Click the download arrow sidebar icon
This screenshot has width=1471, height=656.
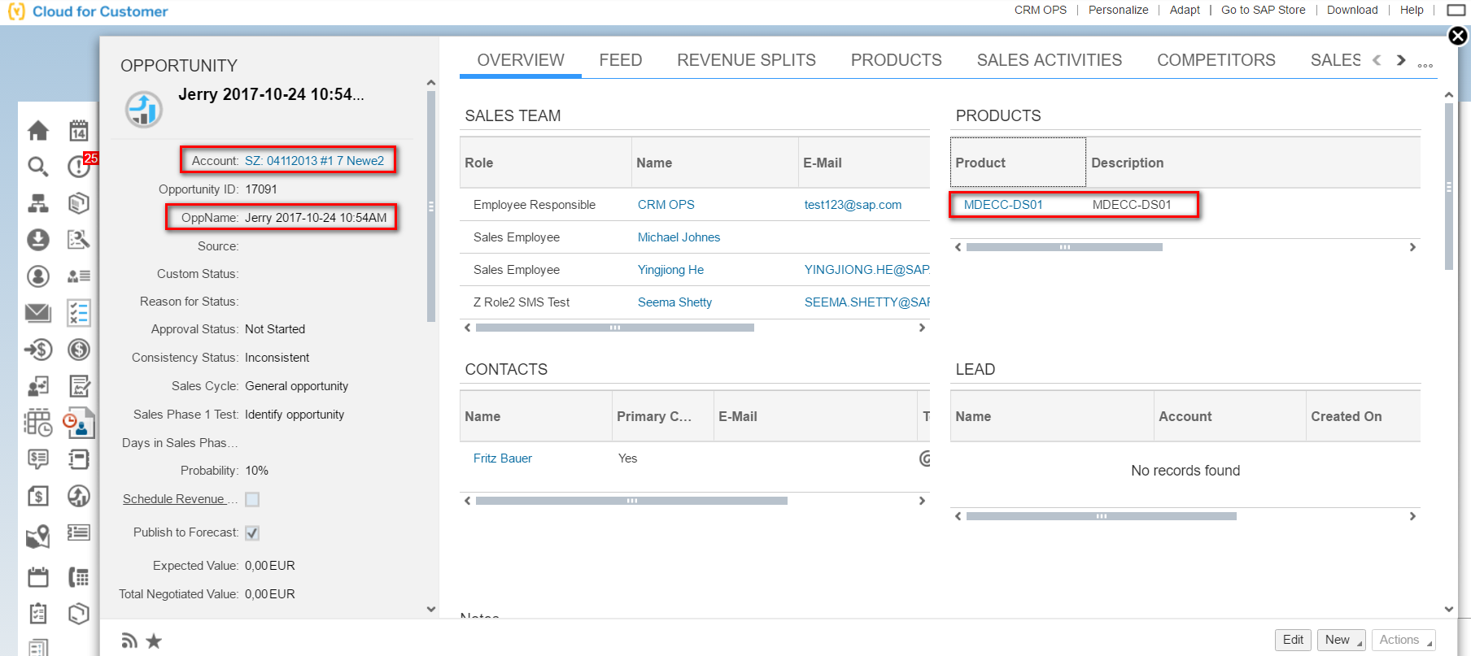tap(38, 240)
